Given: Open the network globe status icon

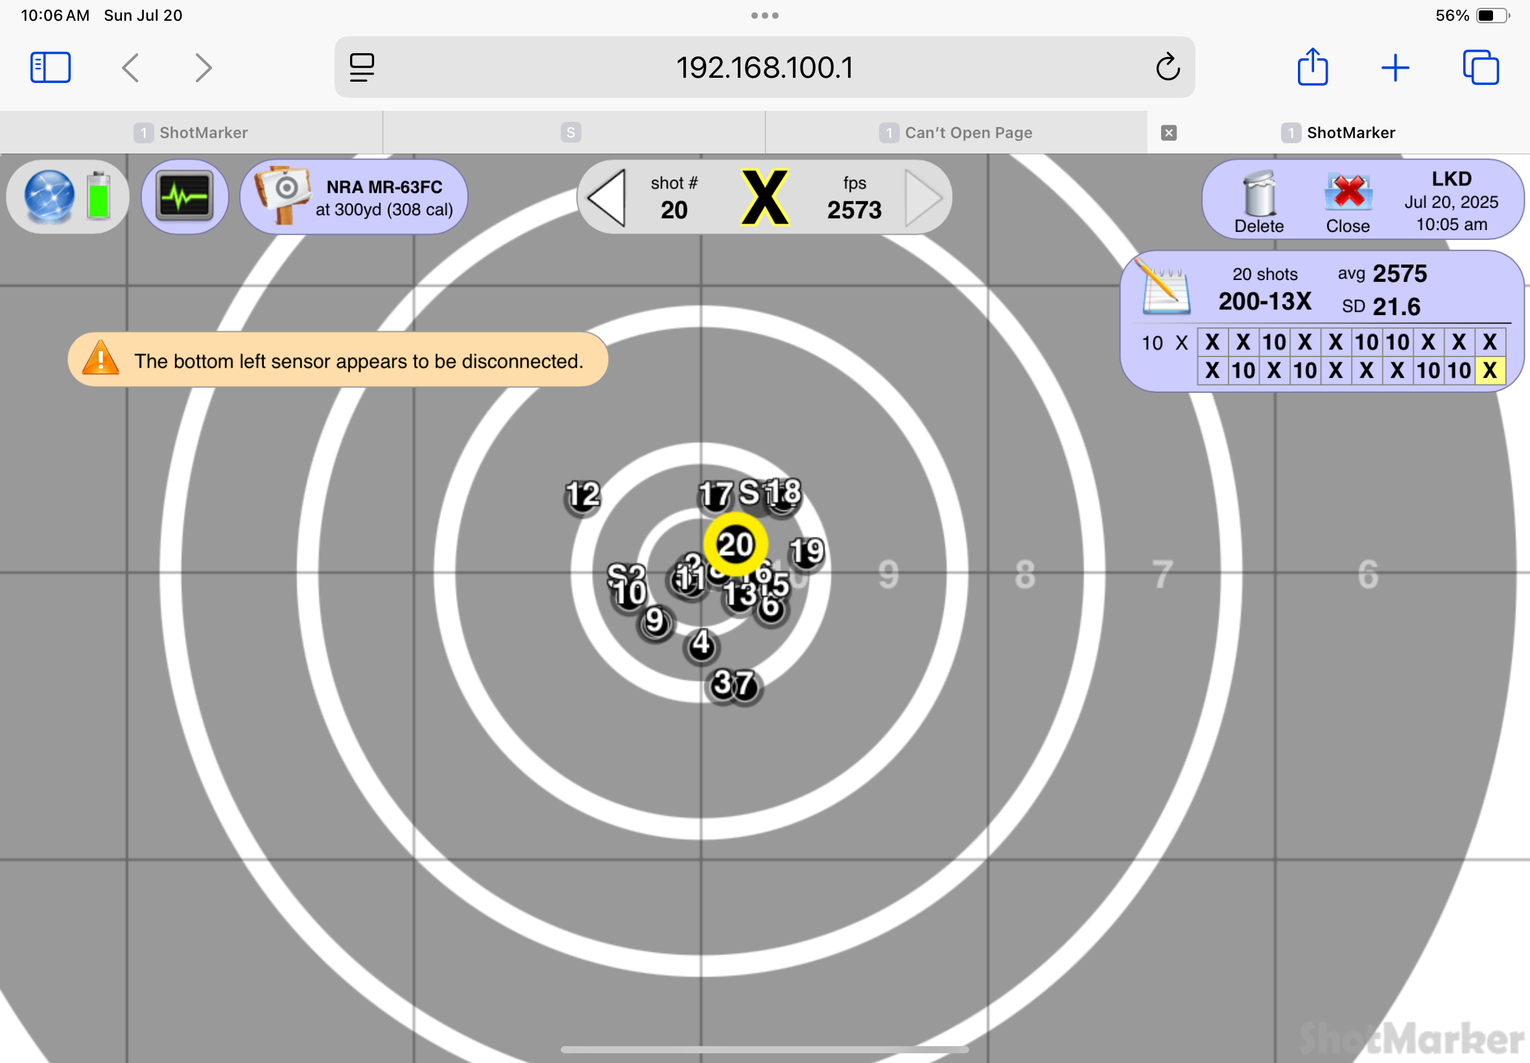Looking at the screenshot, I should (49, 196).
